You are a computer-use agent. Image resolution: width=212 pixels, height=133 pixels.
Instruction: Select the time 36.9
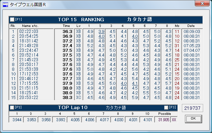click(x=67, y=36)
